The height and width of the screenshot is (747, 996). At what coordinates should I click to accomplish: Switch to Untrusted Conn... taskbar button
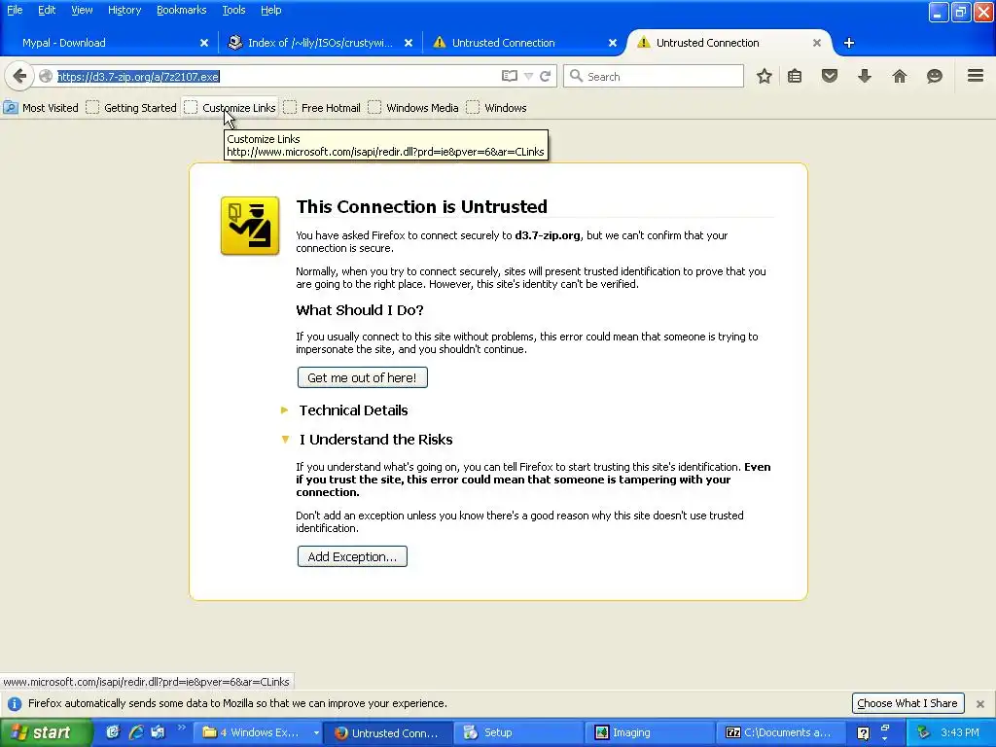(x=389, y=732)
